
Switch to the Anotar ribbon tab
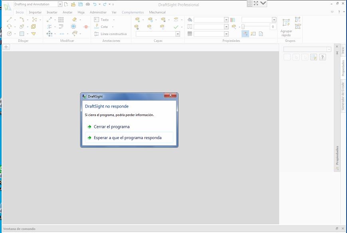pyautogui.click(x=67, y=12)
